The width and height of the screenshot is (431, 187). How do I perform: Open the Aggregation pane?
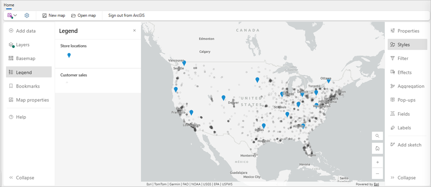pos(407,86)
